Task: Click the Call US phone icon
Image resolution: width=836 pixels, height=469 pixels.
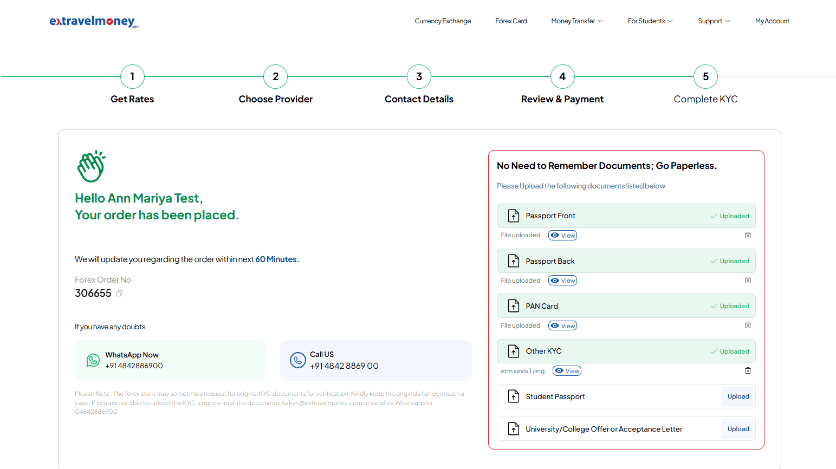Action: tap(298, 360)
